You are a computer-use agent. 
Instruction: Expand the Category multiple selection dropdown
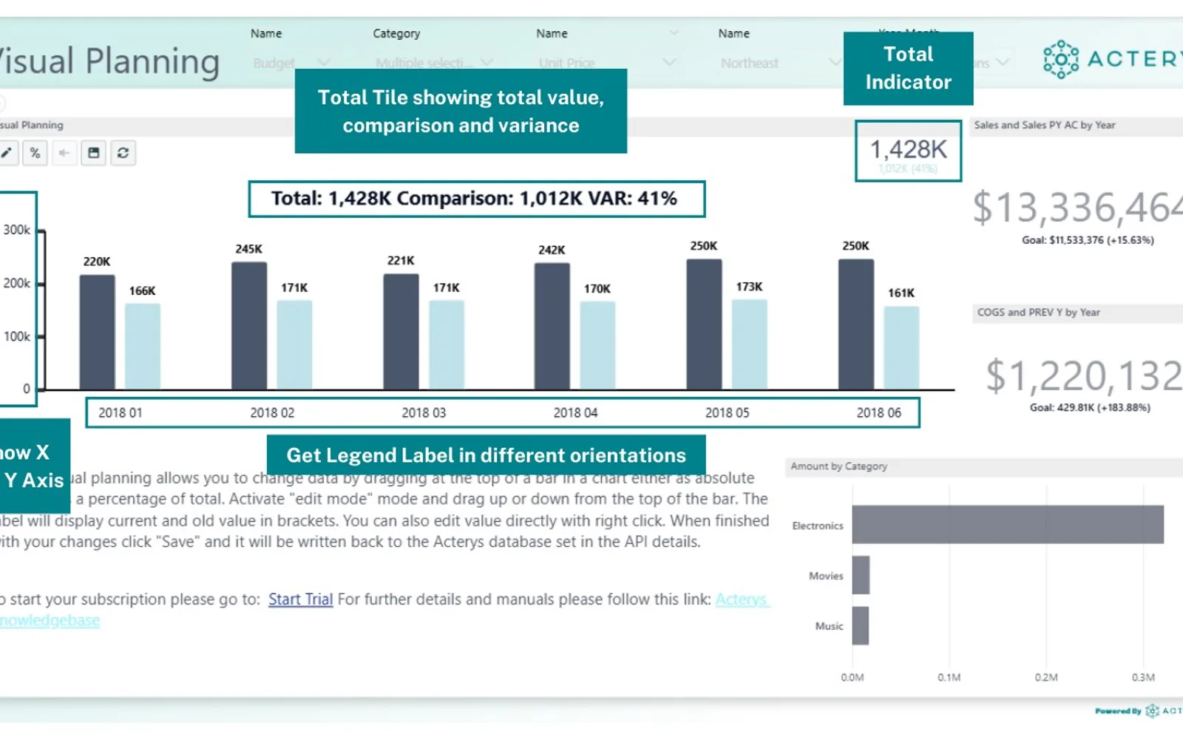(x=434, y=63)
